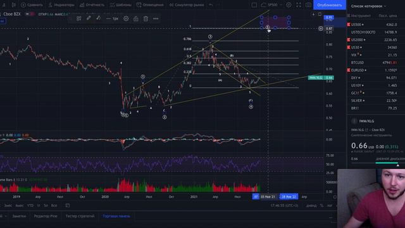
Task: Click the Cboe BZX symbol title
Action: pos(12,14)
